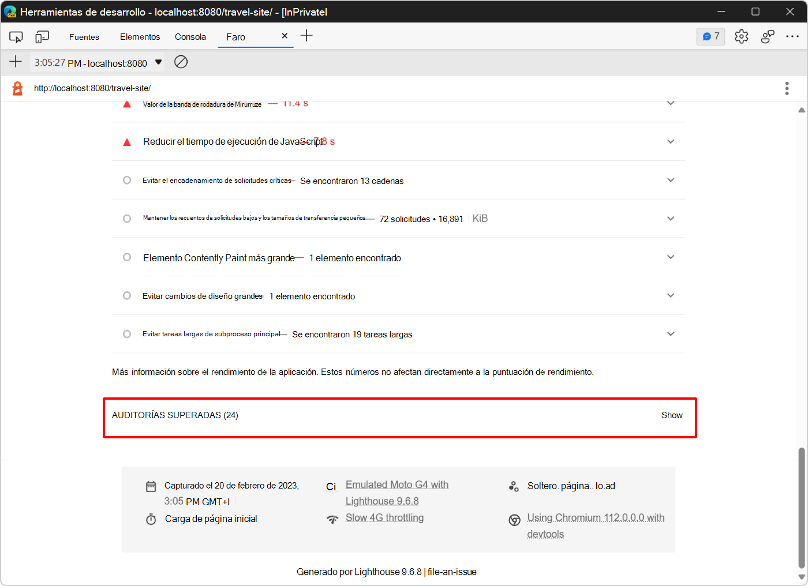Click the feedback people icon

pyautogui.click(x=768, y=36)
